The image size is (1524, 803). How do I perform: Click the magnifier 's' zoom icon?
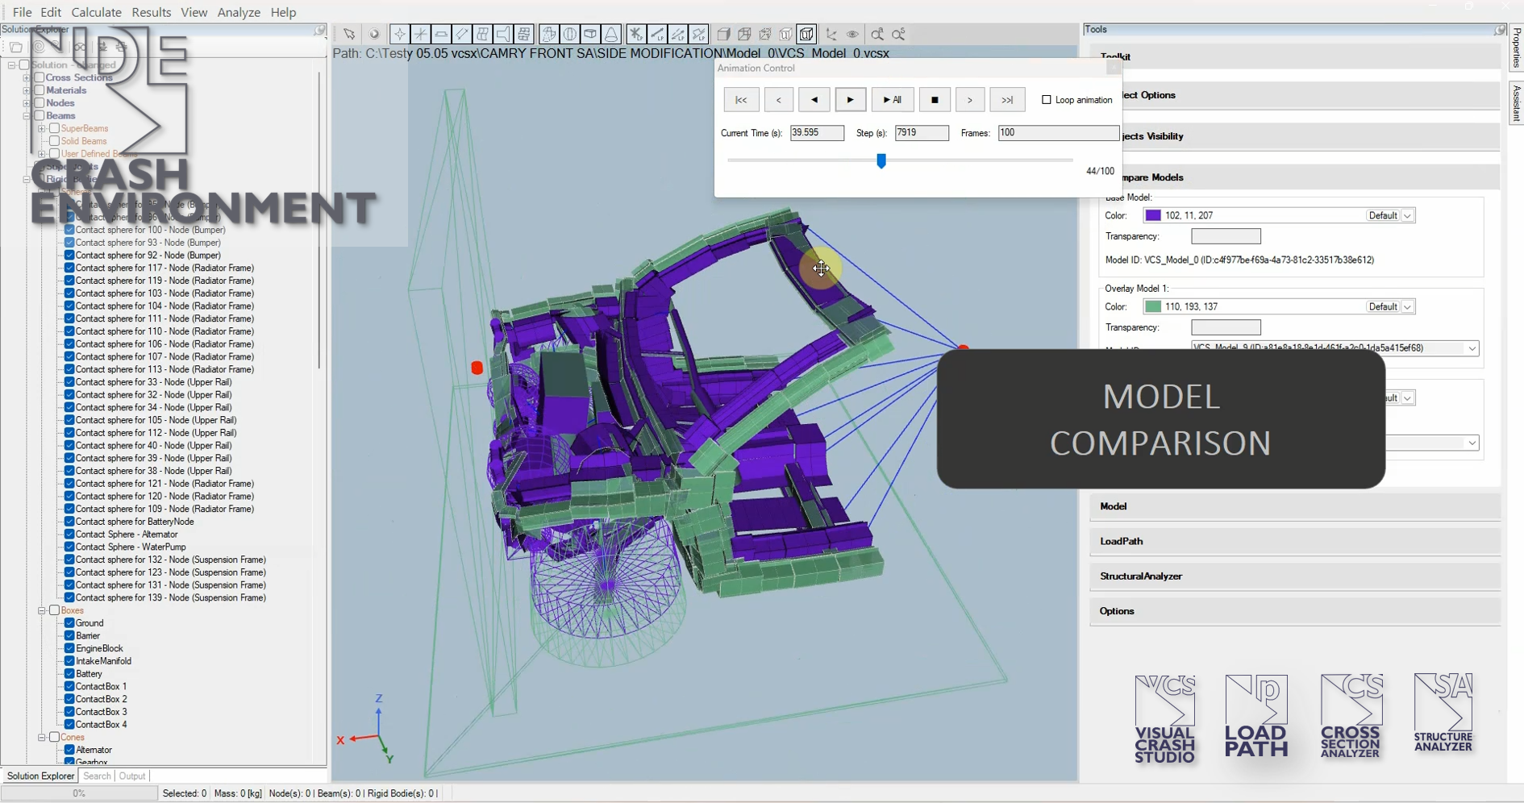899,35
